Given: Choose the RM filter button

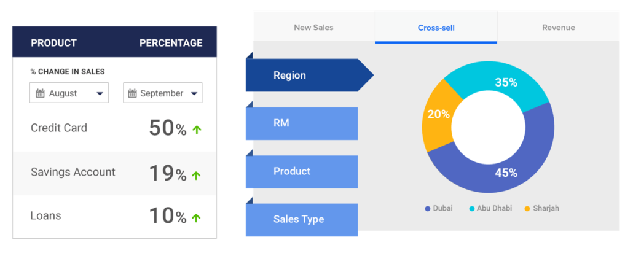Looking at the screenshot, I should pyautogui.click(x=301, y=123).
